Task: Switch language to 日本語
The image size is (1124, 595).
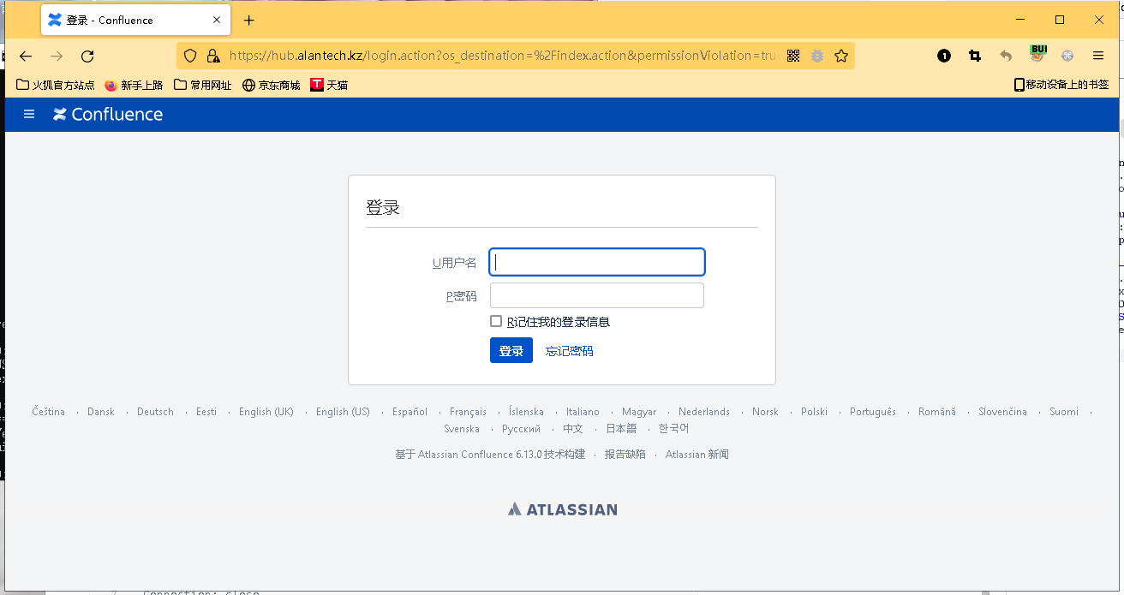Action: (x=621, y=429)
